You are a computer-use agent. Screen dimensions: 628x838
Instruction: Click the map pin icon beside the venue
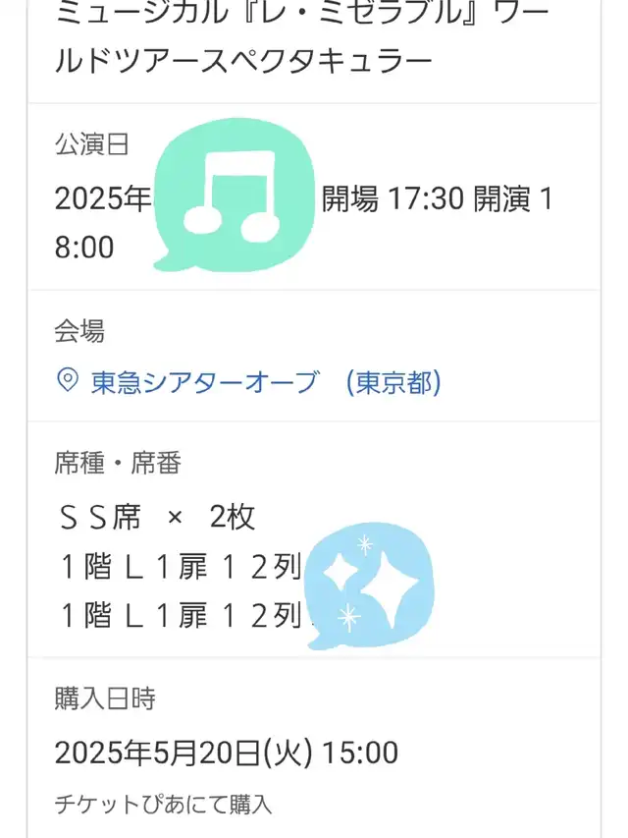[68, 380]
